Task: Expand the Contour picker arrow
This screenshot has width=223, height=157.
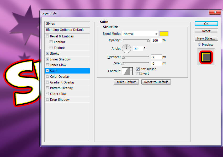Action: 131,71
